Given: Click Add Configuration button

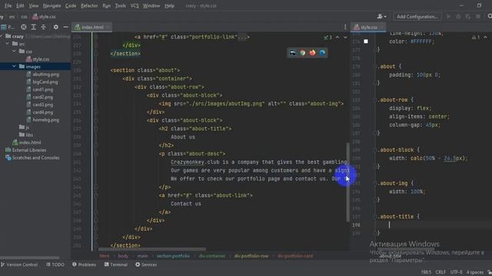Looking at the screenshot, I should pyautogui.click(x=417, y=16).
